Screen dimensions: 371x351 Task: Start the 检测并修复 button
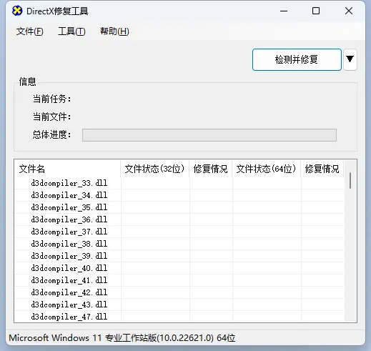click(x=297, y=59)
